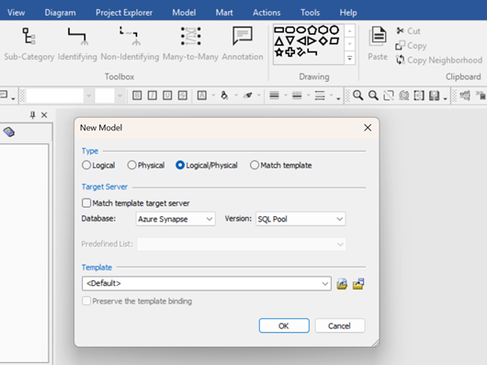Toggle Bold formatting in toolbar

[x=137, y=96]
